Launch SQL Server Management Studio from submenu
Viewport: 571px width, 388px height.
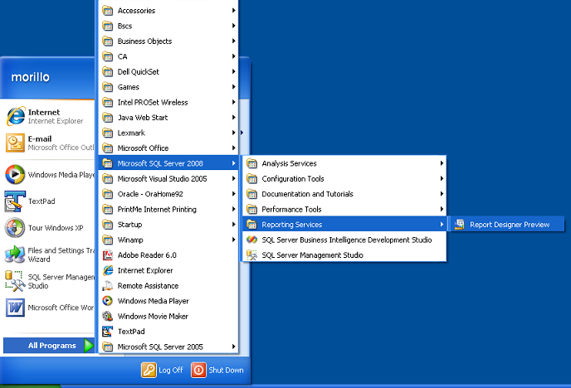[x=344, y=255]
